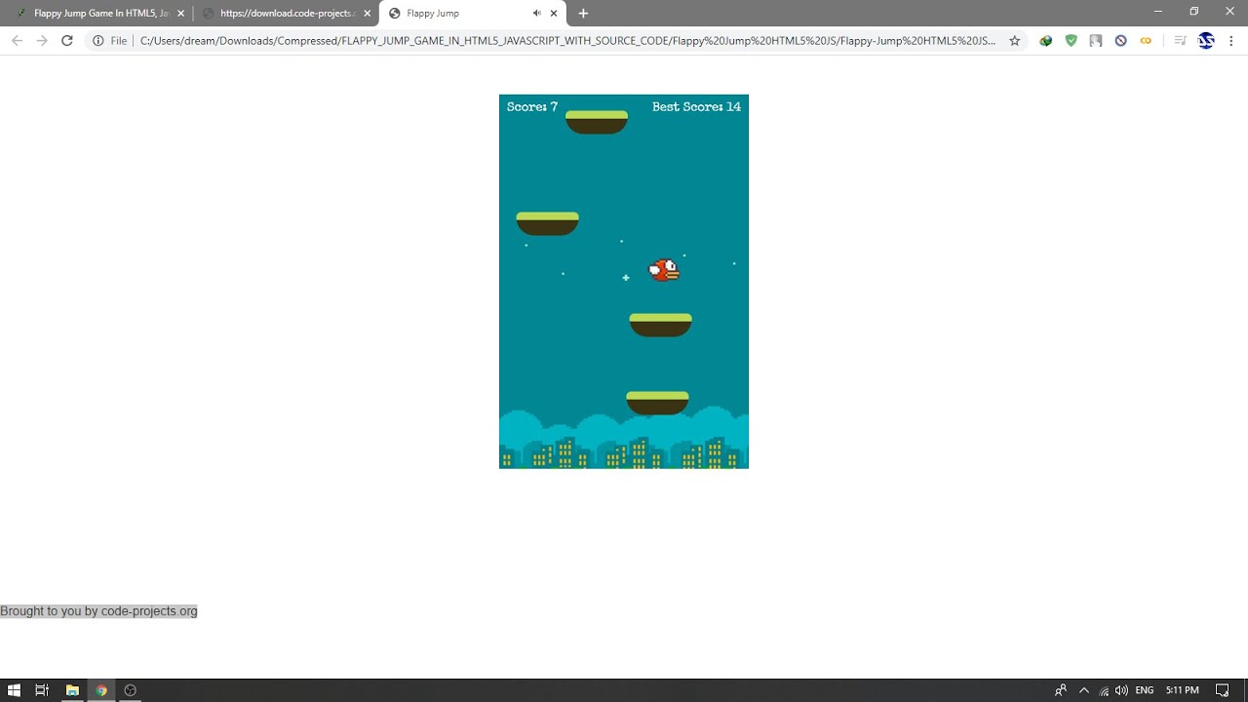
Task: Bookmark this page with the star icon
Action: pos(1015,41)
